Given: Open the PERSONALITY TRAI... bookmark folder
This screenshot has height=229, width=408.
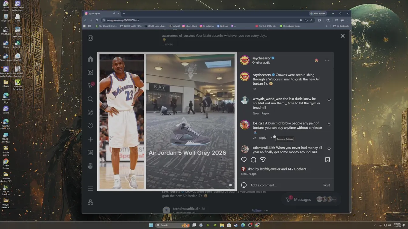Looking at the screenshot, I should click(131, 26).
